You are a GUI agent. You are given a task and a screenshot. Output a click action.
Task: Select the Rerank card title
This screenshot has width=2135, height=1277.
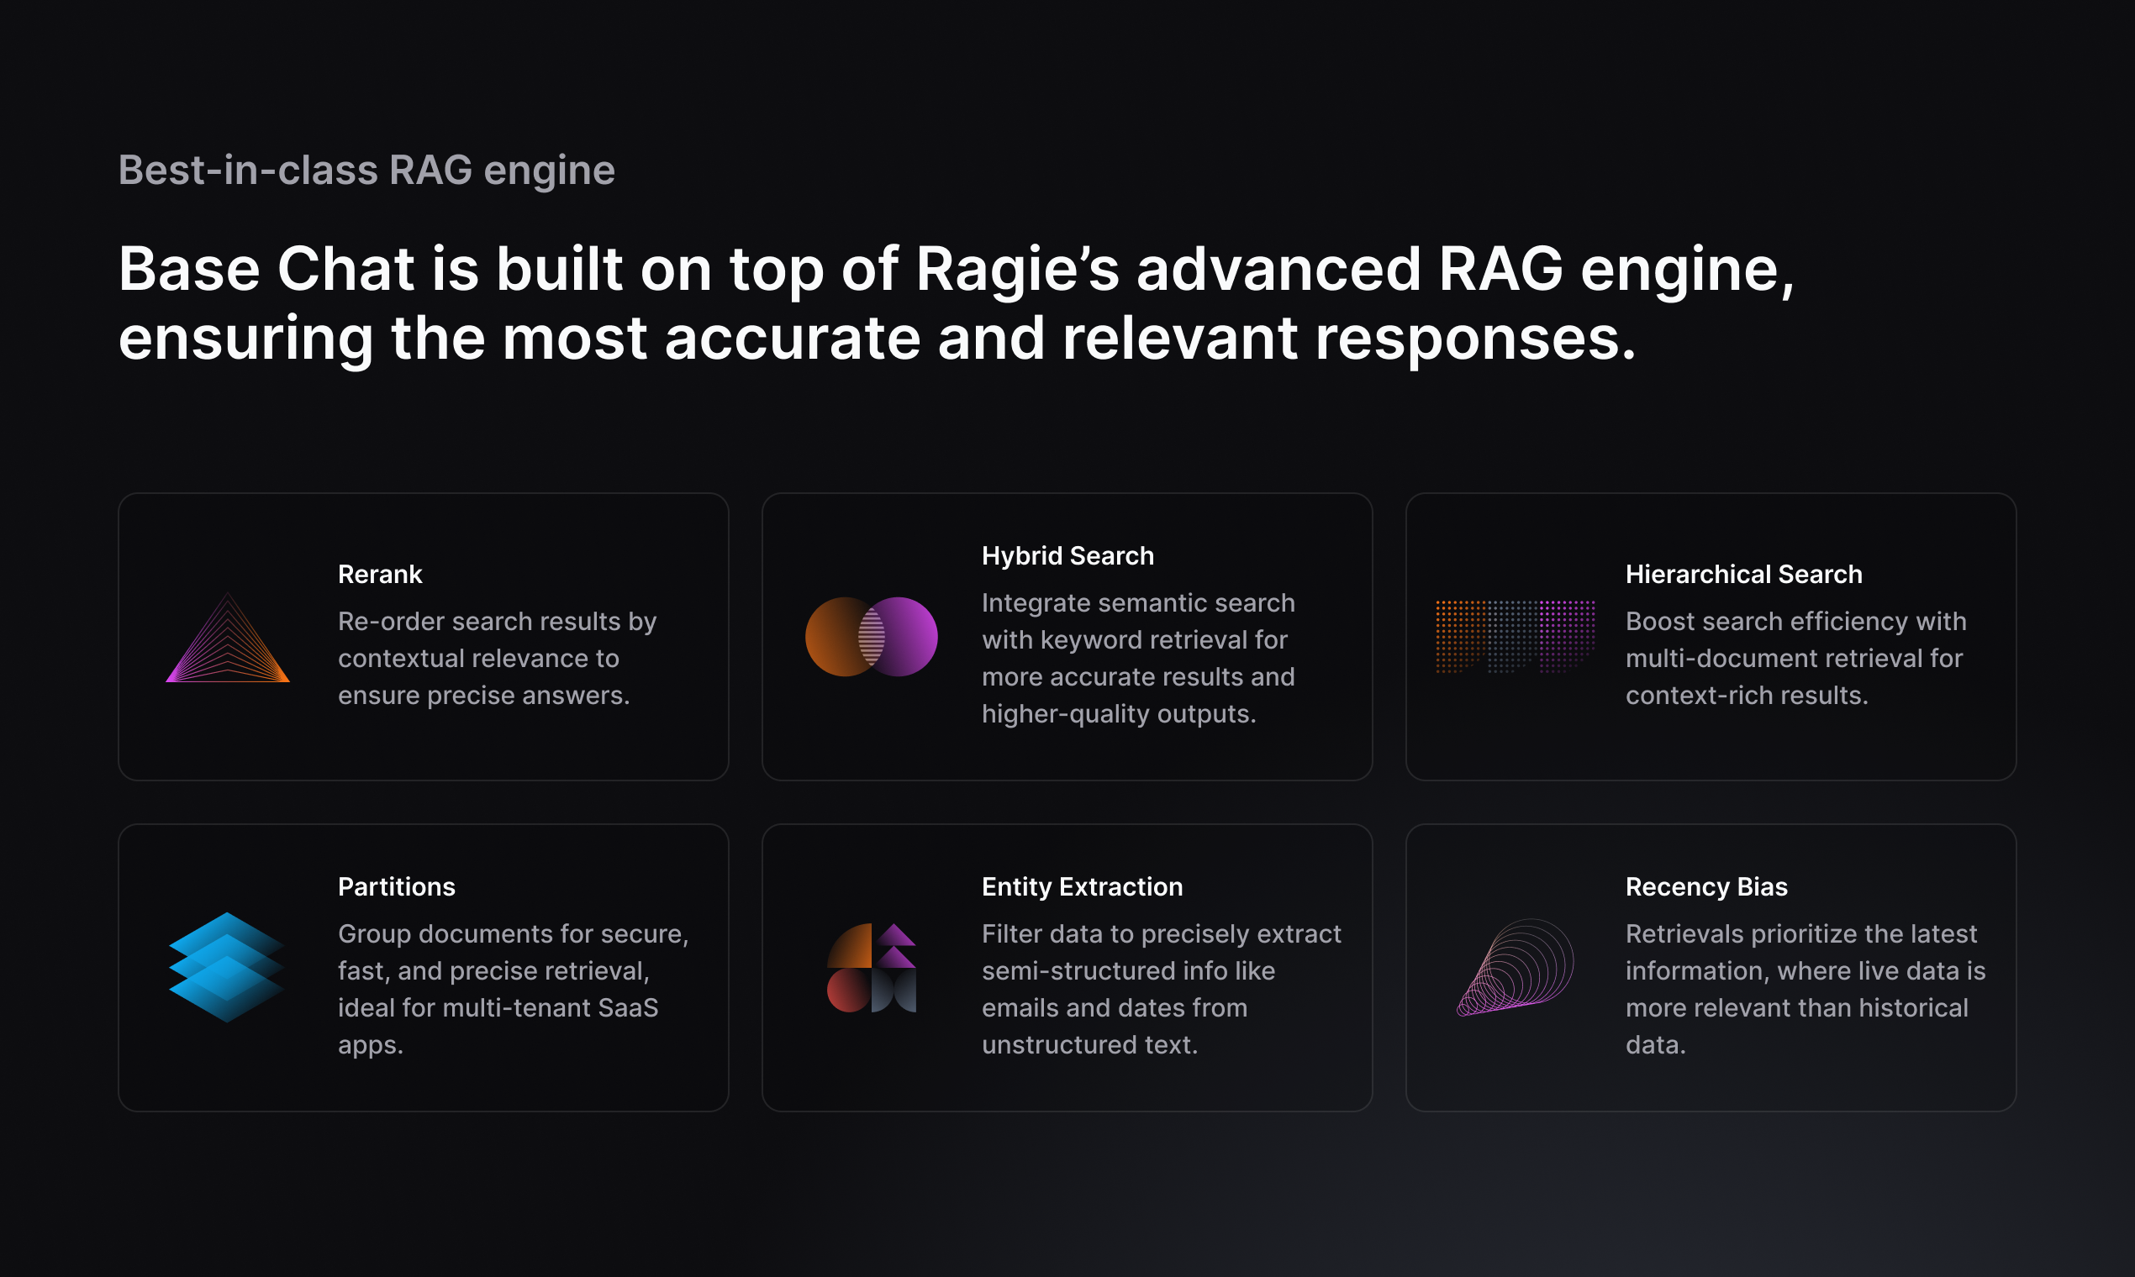point(380,574)
